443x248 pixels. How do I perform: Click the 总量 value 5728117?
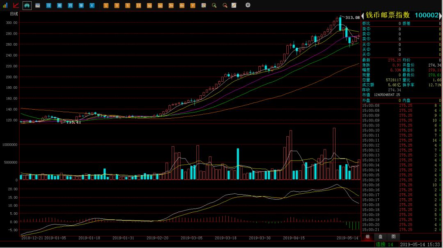click(393, 80)
